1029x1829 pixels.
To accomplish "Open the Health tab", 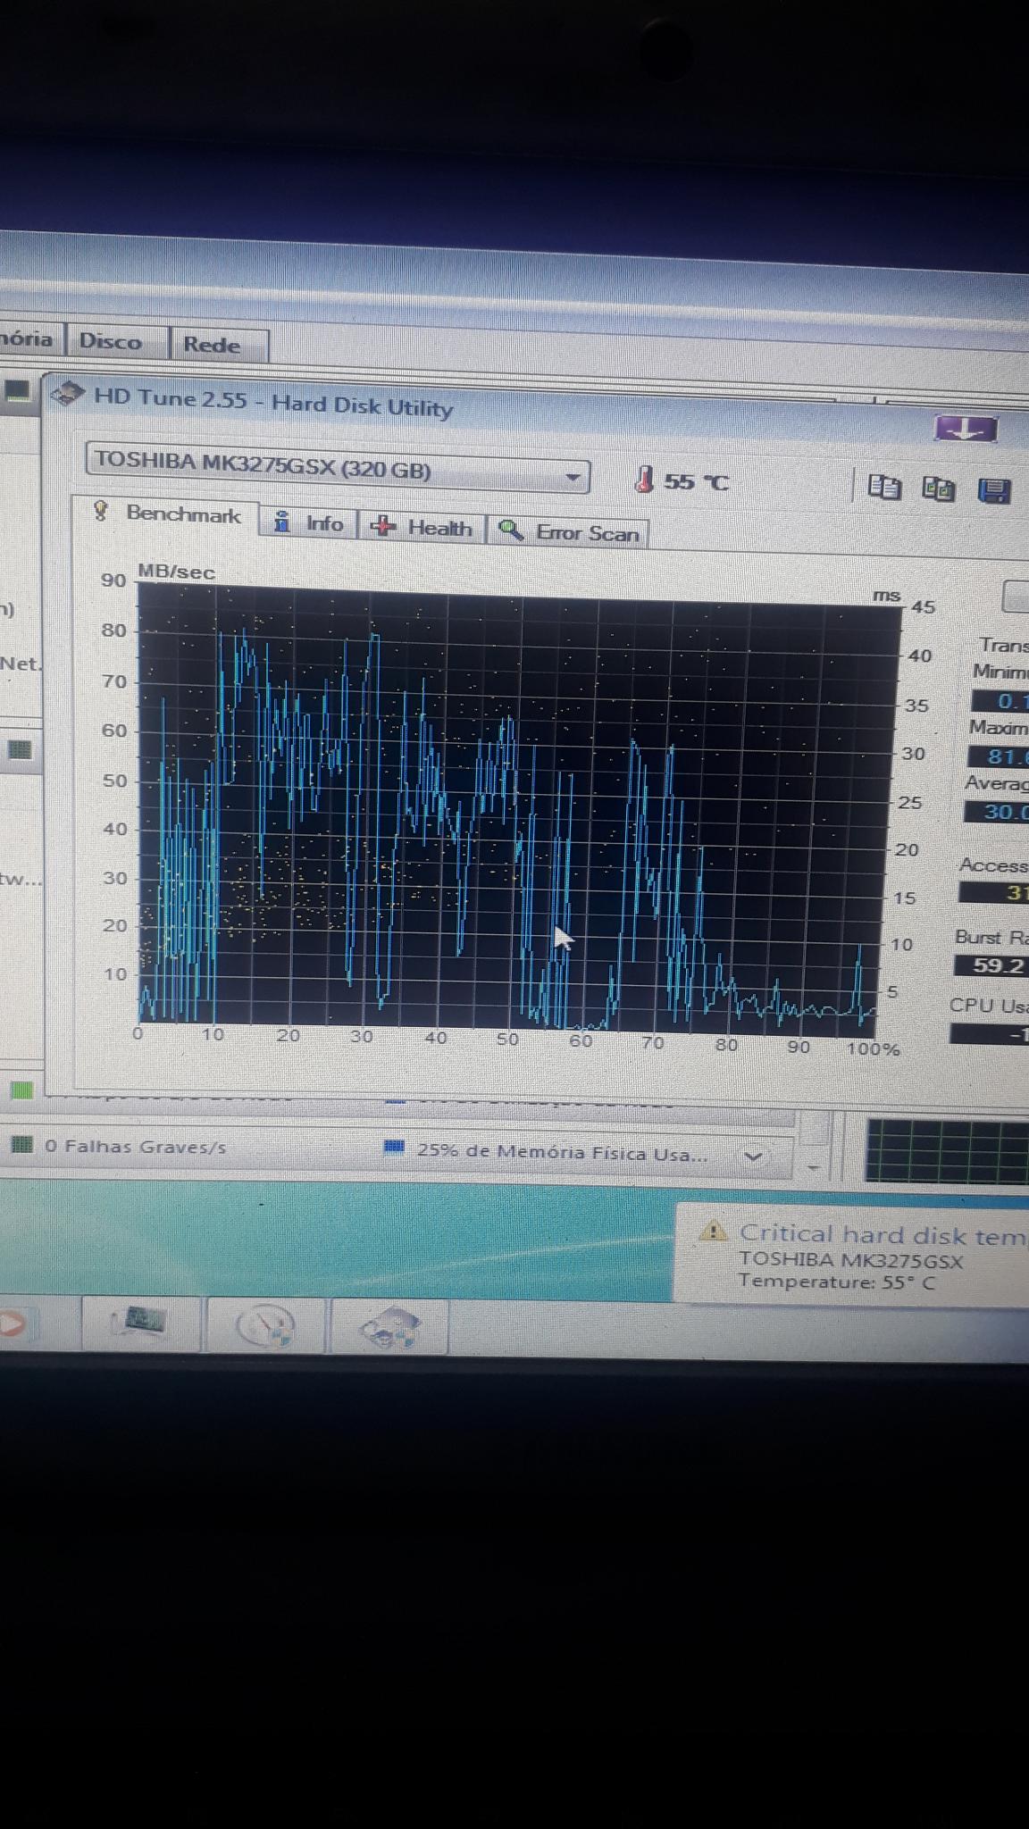I will coord(422,527).
